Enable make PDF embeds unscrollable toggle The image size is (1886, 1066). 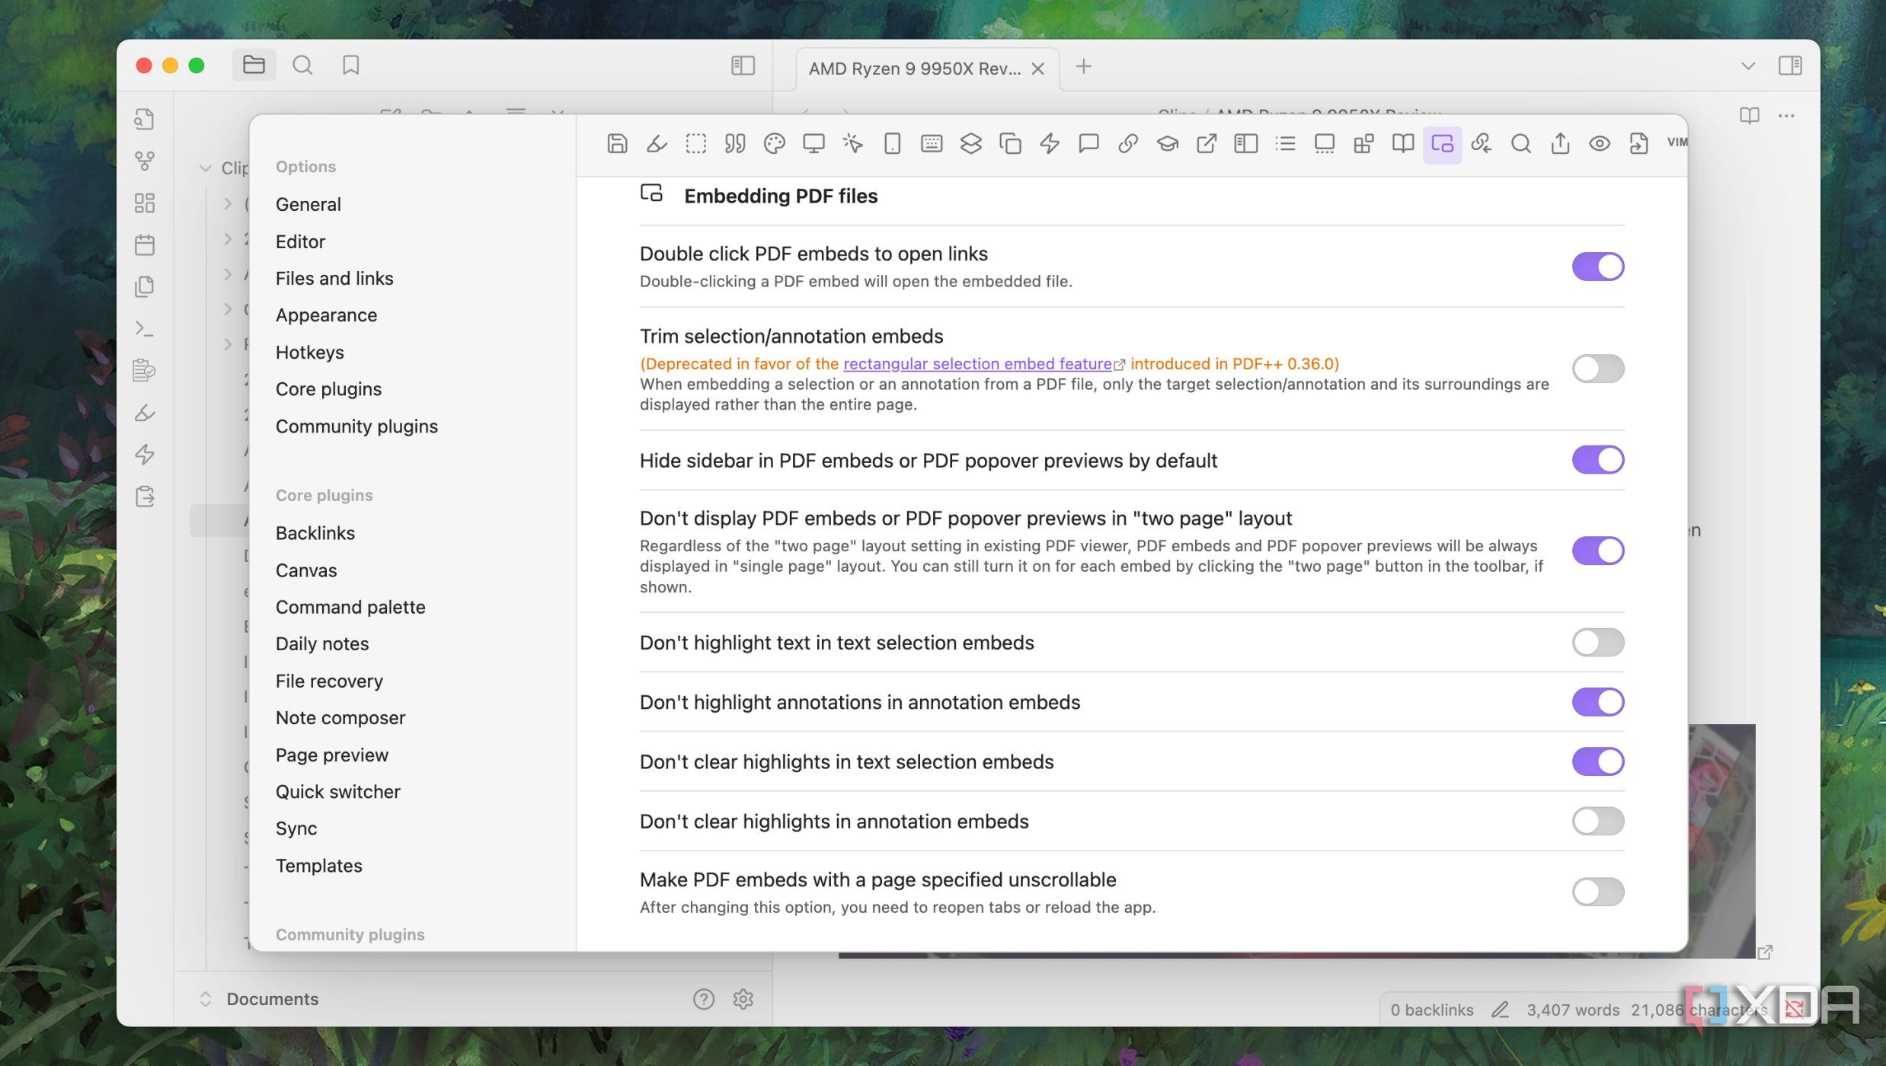[1598, 892]
